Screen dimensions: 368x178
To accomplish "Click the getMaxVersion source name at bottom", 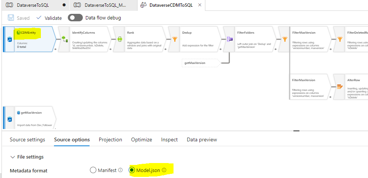I will pos(31,113).
